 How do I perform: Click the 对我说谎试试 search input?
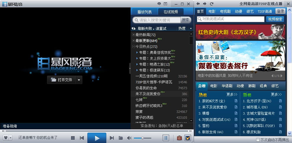pos(230,19)
